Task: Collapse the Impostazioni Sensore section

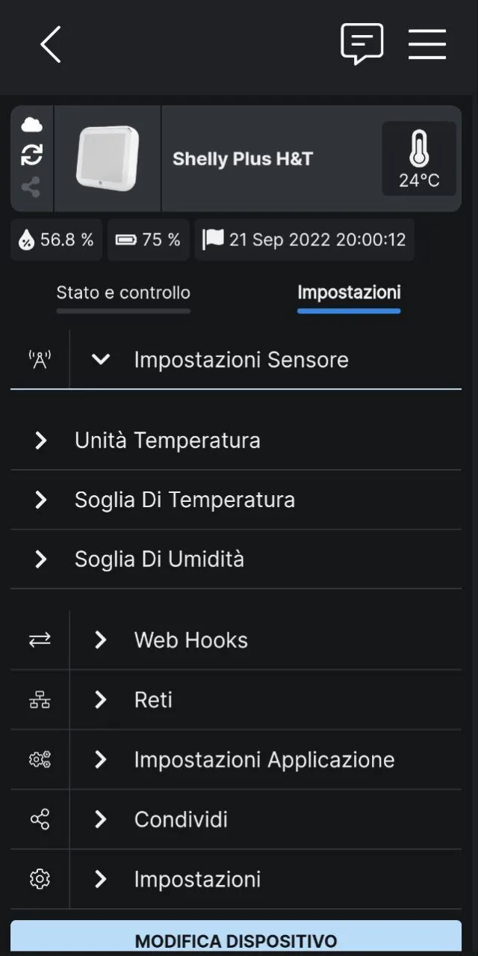Action: (100, 359)
